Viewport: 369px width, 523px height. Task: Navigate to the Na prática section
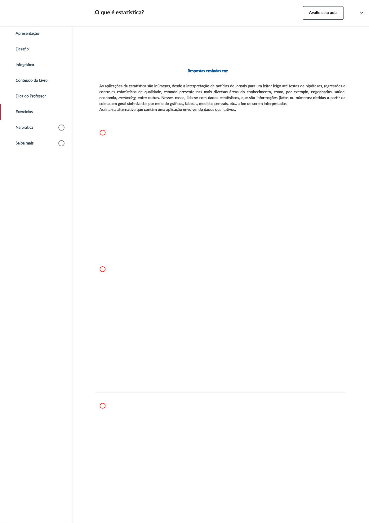click(x=24, y=127)
